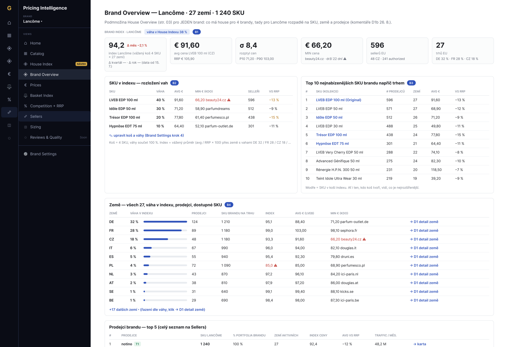Click the 94,2 index Lancôme card
Viewport: 509px width, 347px height.
click(135, 55)
